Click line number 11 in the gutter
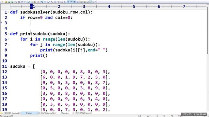 coord(5,66)
